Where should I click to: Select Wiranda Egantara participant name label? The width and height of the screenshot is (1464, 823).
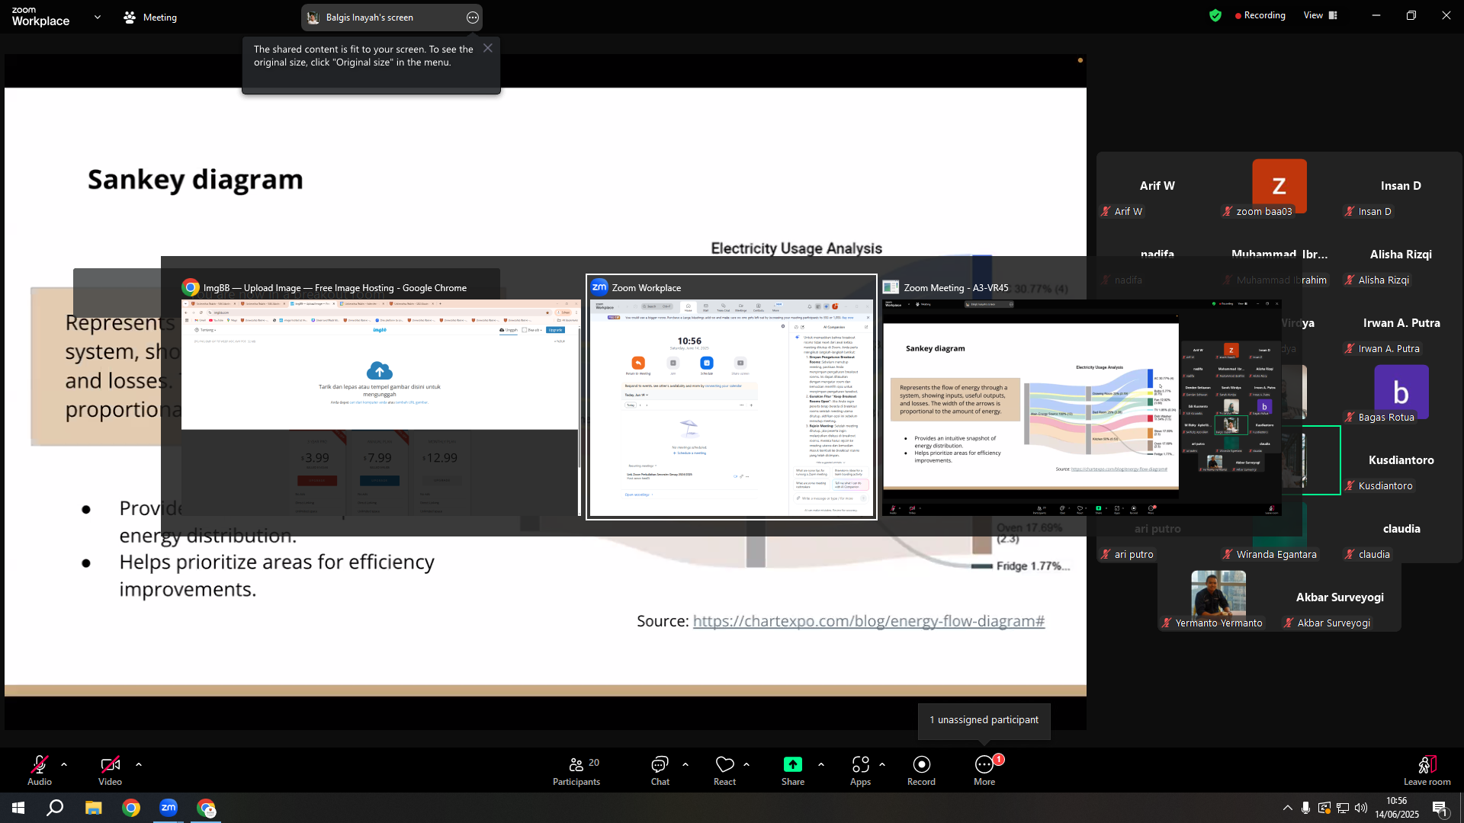pyautogui.click(x=1276, y=555)
